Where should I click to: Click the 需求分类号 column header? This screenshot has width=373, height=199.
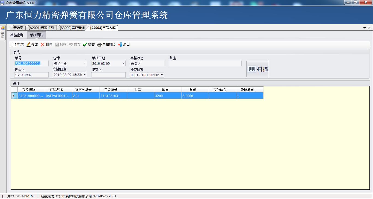(x=86, y=90)
